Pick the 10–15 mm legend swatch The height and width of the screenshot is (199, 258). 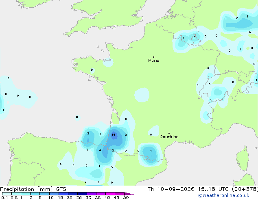54,194
